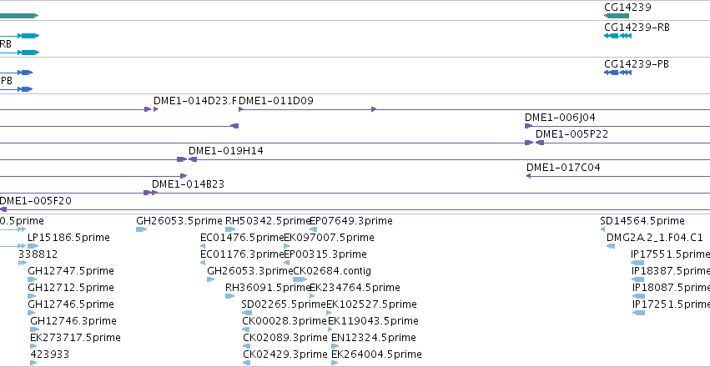710x367 pixels.
Task: Select the DME1-019H14 feature label
Action: point(226,151)
